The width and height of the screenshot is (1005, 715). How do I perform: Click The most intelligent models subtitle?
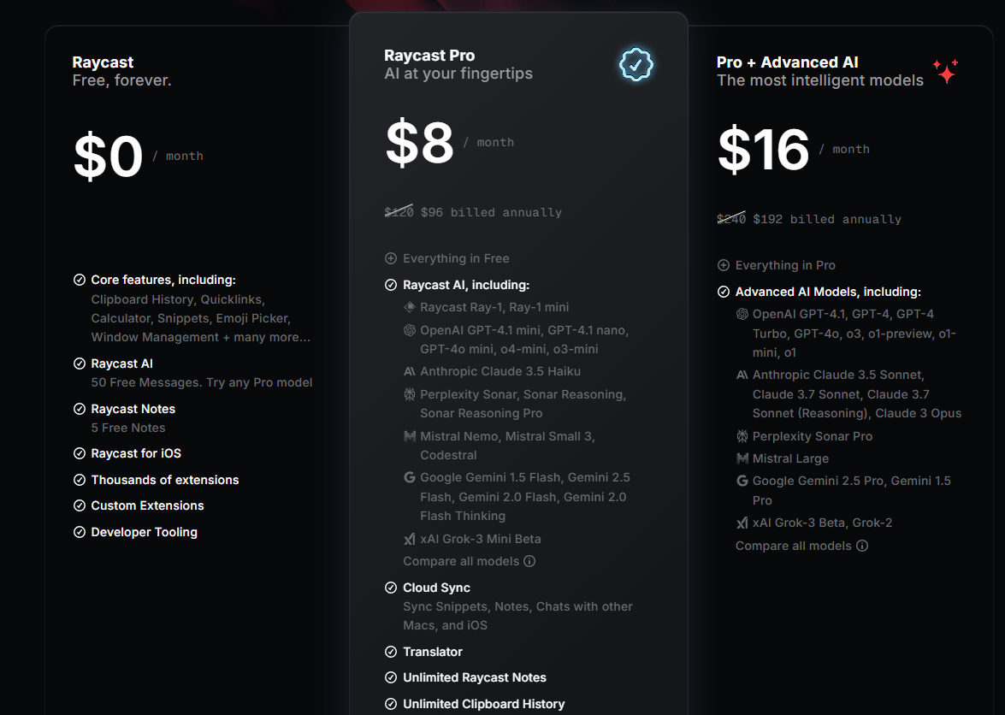click(x=819, y=80)
